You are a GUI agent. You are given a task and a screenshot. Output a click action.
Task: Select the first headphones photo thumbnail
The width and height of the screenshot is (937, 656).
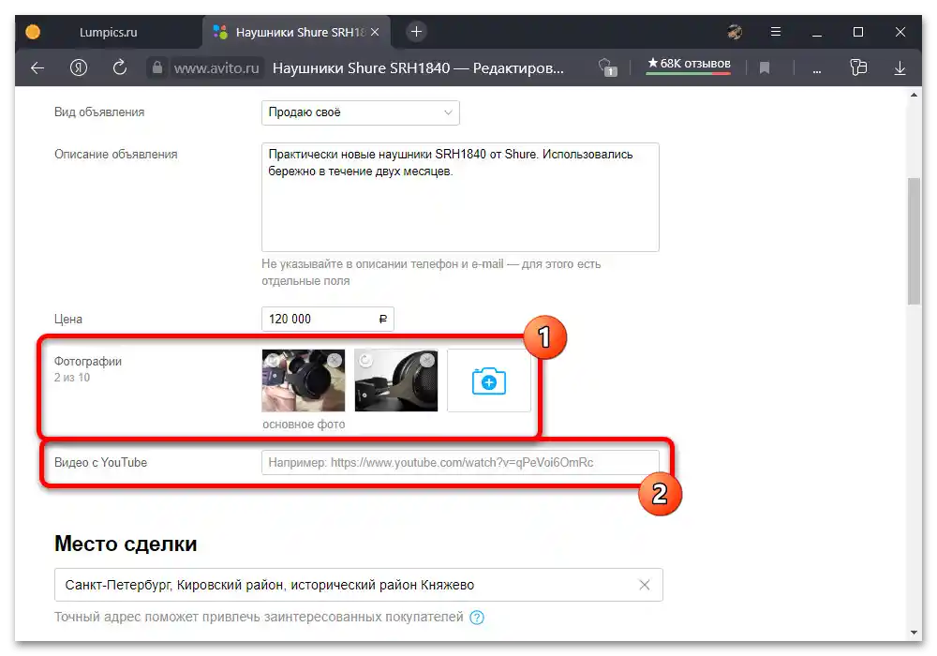[303, 380]
